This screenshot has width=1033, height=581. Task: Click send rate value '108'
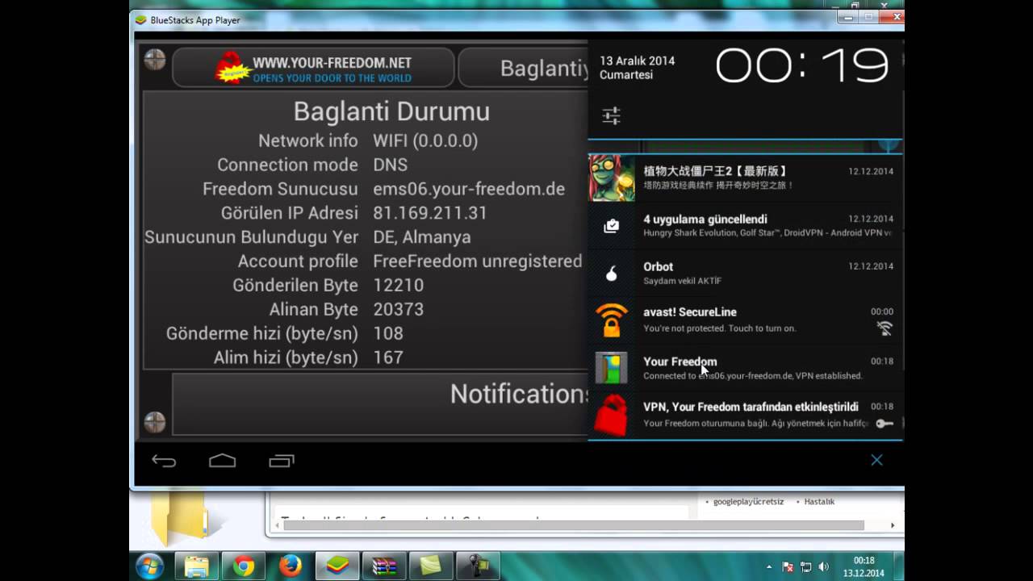[x=387, y=333]
